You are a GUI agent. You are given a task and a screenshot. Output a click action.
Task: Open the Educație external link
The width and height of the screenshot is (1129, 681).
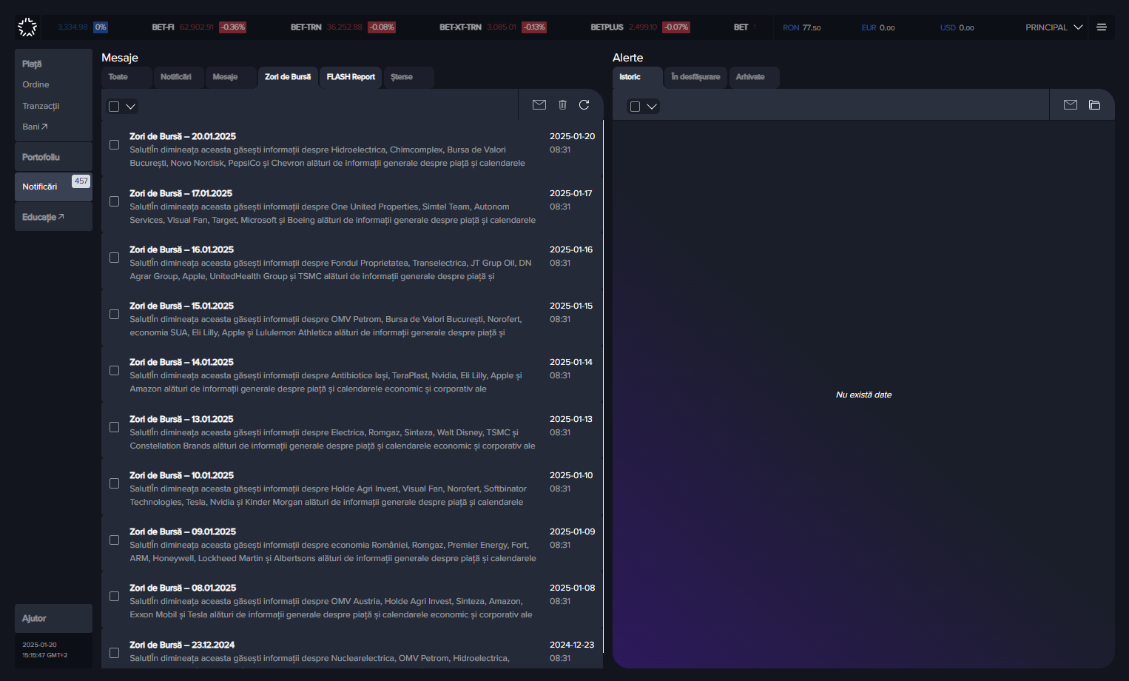pos(53,217)
